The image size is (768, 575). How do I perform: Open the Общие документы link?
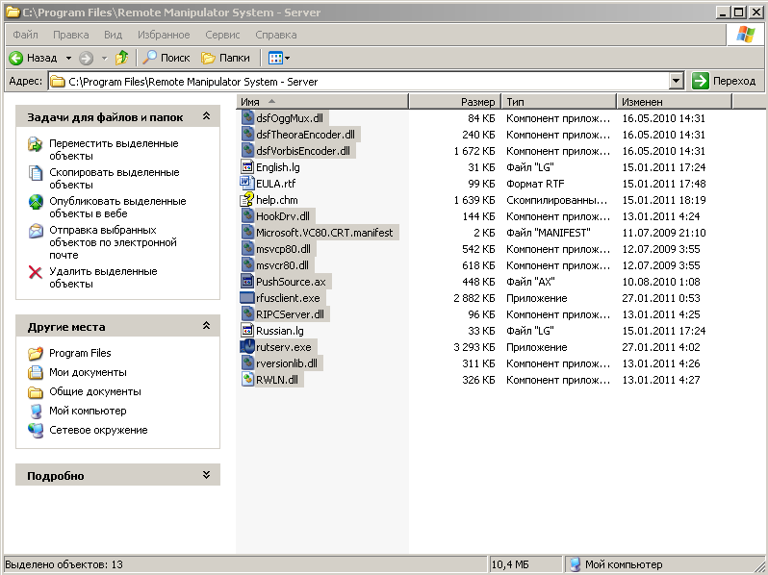95,391
